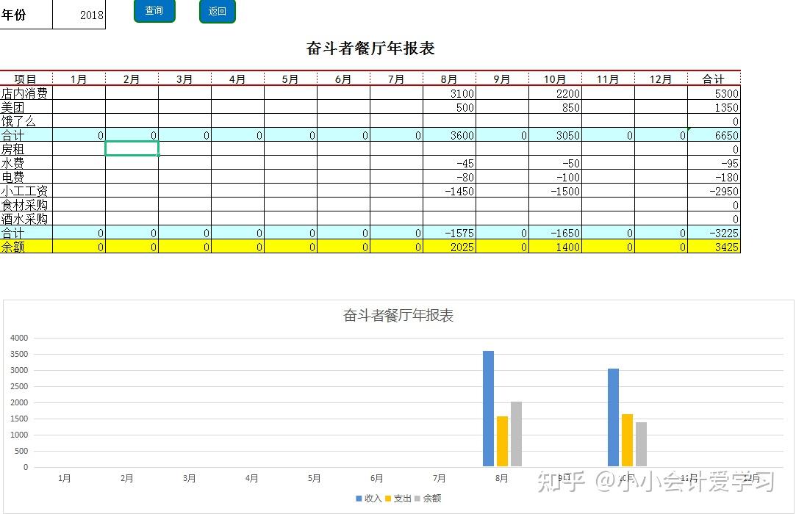
Task: Select the 房租 row label
Action: [26, 148]
